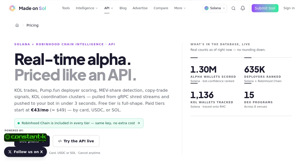This screenshot has width=306, height=161.
Task: Click the Robinhood Chain included banner
Action: [x=79, y=123]
